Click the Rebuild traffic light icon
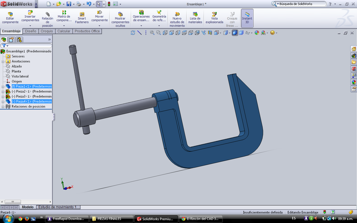The image size is (357, 223). tap(109, 4)
